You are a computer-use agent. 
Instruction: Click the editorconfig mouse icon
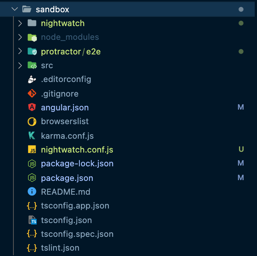click(32, 79)
